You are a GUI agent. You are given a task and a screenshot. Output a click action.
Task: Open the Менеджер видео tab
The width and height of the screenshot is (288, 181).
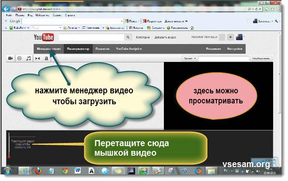49,49
